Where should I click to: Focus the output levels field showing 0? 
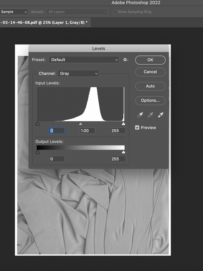[57, 159]
